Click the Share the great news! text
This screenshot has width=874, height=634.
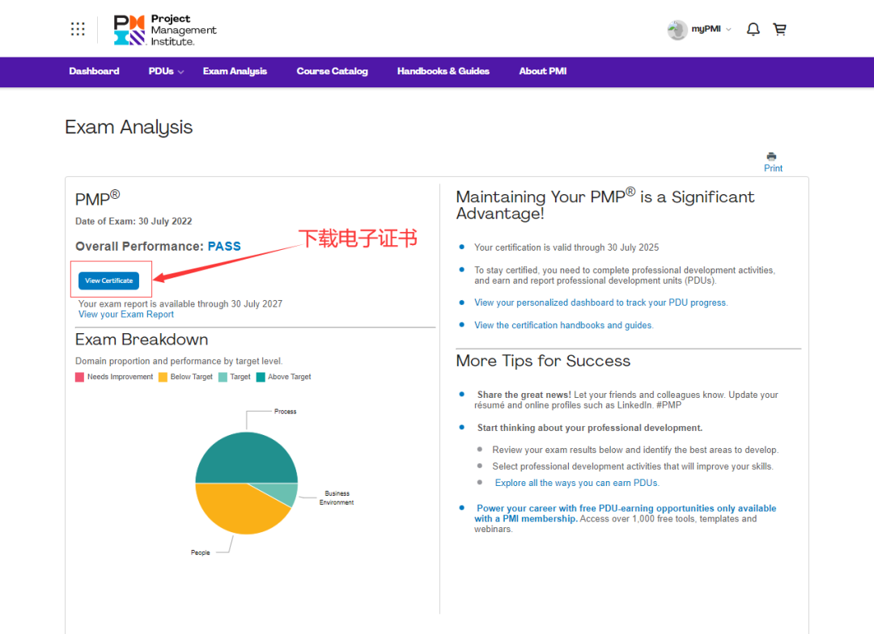pyautogui.click(x=524, y=395)
